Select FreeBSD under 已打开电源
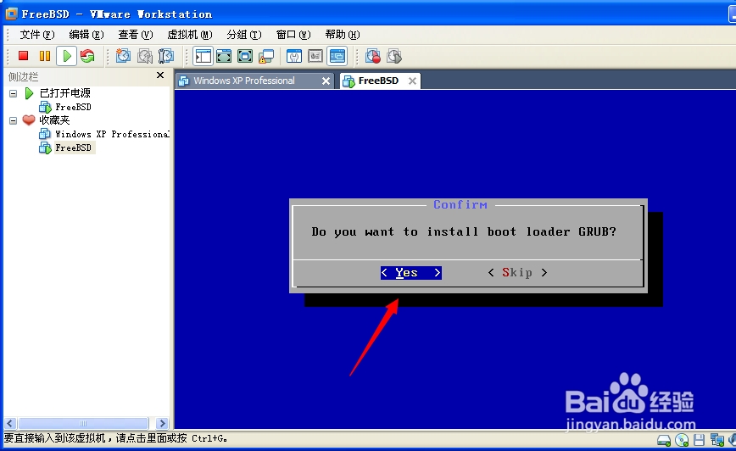 click(73, 107)
